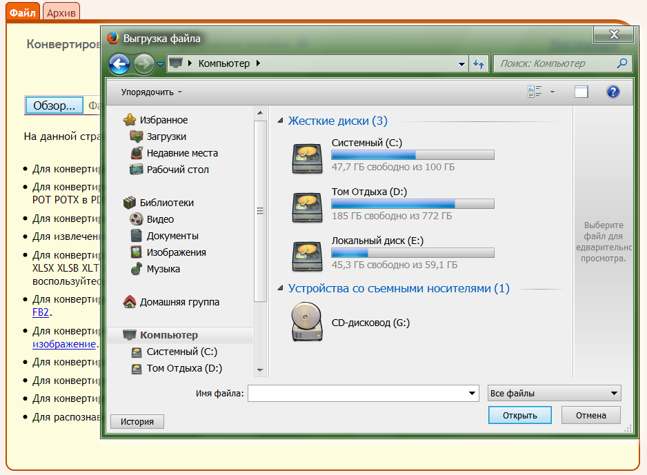Select the CD-дисковод (G:) drive icon
Viewport: 647px width, 475px height.
(306, 322)
